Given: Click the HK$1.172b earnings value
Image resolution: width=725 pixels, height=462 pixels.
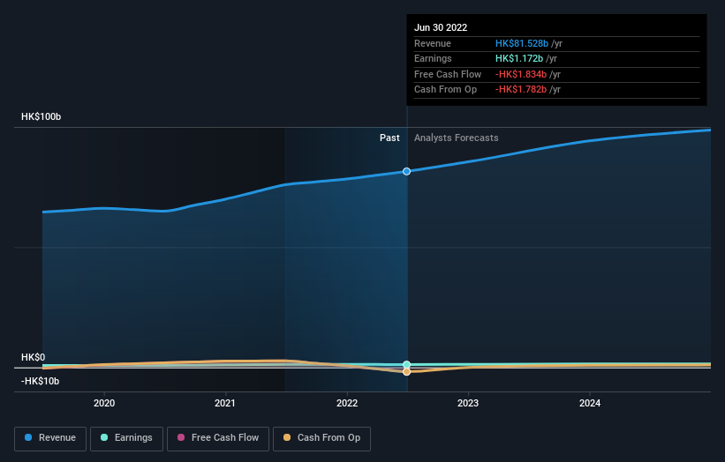Looking at the screenshot, I should 519,58.
